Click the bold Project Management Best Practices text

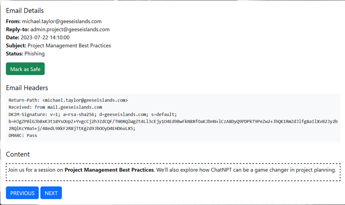pos(109,170)
